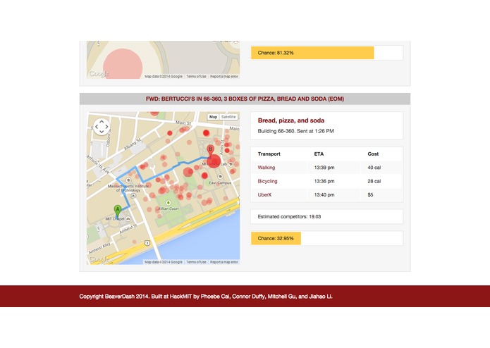Click the map pan control wheel
Image resolution: width=490 pixels, height=348 pixels.
[x=102, y=127]
